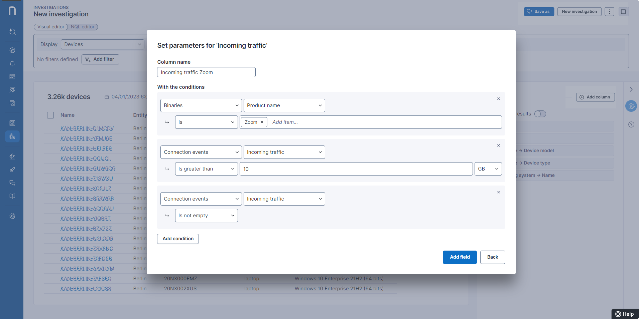Remove the Zoom tag from product name
This screenshot has height=319, width=639.
[x=262, y=122]
